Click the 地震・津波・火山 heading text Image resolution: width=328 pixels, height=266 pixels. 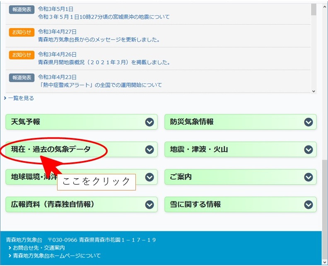[x=199, y=150]
